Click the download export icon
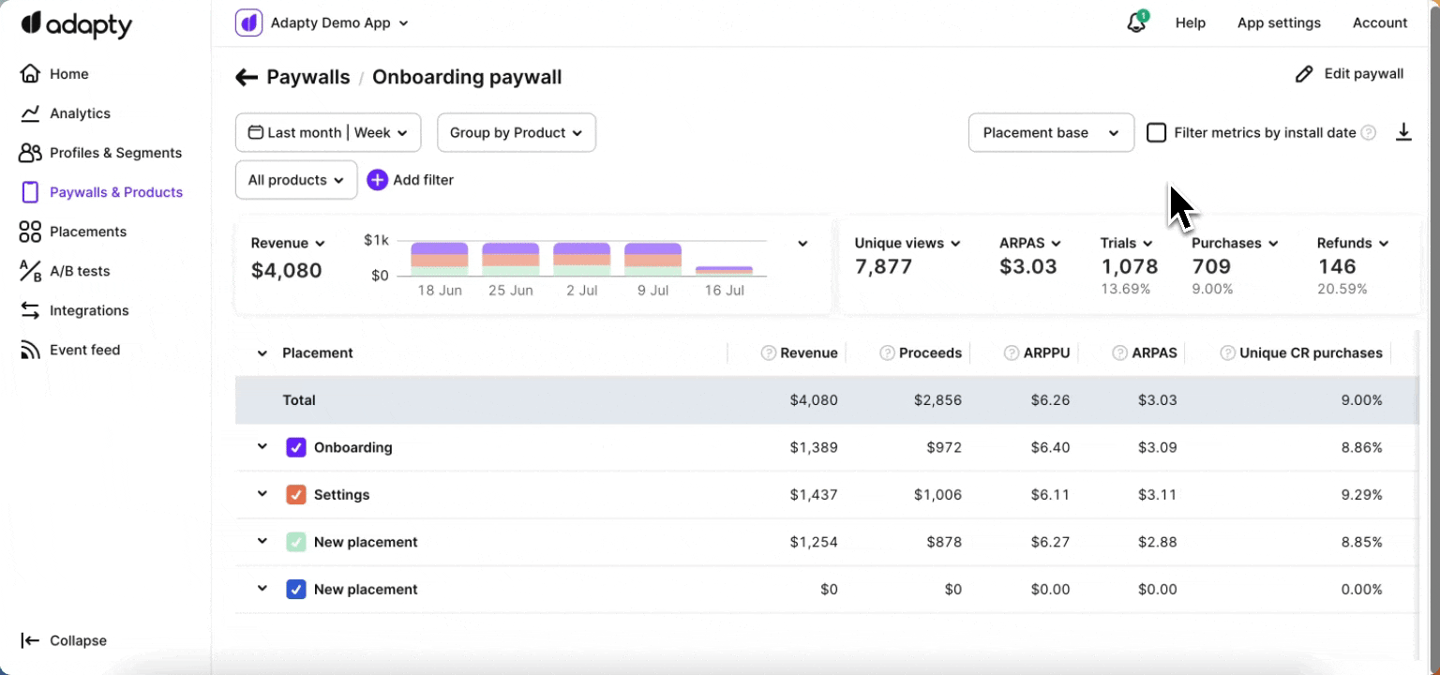This screenshot has width=1440, height=675. (1403, 132)
